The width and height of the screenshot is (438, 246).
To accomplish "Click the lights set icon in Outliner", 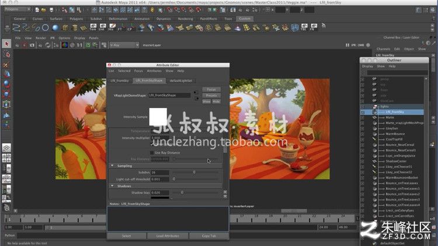I will coord(375,106).
